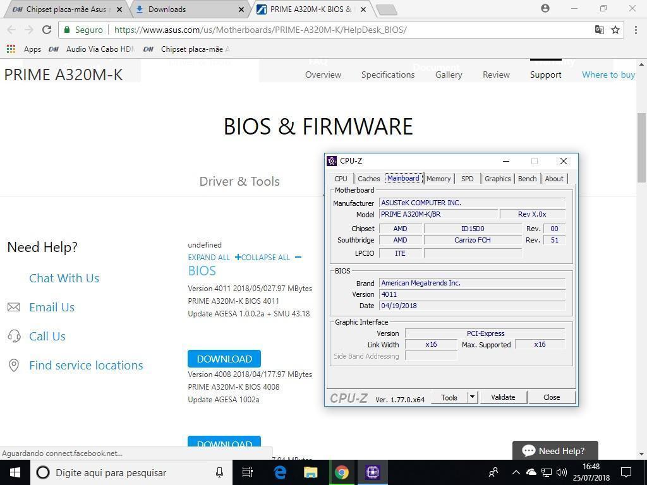Viewport: 647px width, 485px height.
Task: Open the About tab in CPU-Z
Action: pos(553,179)
